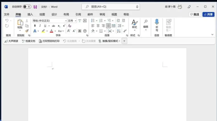Open the 视图 tab

[x=114, y=14]
